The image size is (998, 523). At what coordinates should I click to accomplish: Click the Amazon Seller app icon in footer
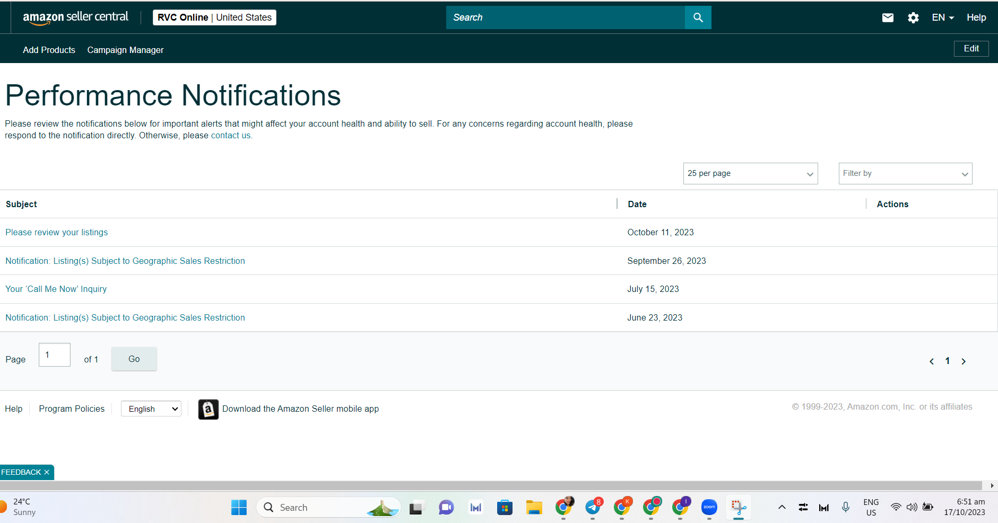[208, 409]
